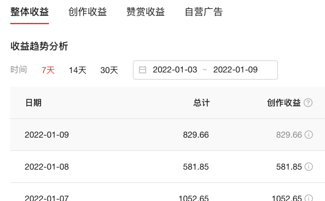The width and height of the screenshot is (325, 201).
Task: Select the 赞赏收益 tab
Action: click(145, 12)
